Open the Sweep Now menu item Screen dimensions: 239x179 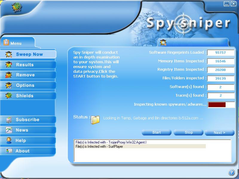pyautogui.click(x=28, y=54)
